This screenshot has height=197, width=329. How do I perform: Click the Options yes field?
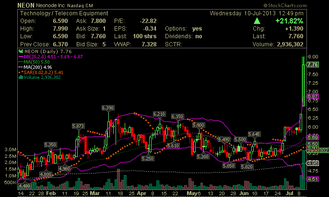click(184, 29)
